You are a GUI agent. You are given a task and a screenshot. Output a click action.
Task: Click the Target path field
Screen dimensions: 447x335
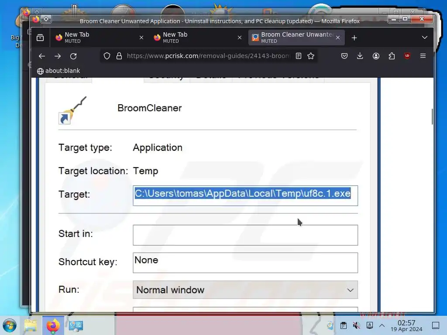click(x=245, y=196)
